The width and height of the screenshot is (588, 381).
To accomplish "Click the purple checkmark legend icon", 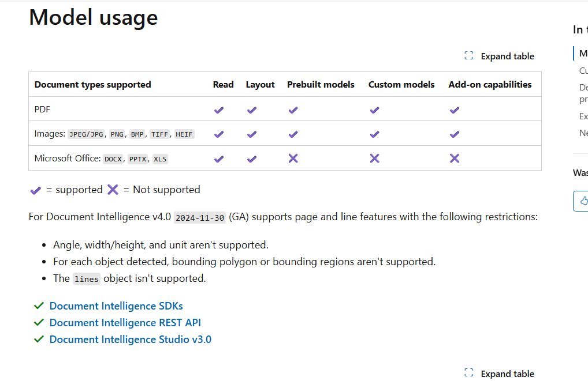I will point(36,190).
